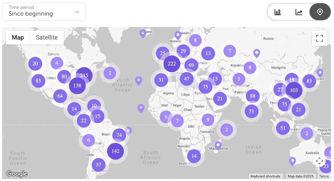Viewport: 334px width, 181px height.
Task: Click the 215 cluster in North America
Action: pyautogui.click(x=84, y=75)
